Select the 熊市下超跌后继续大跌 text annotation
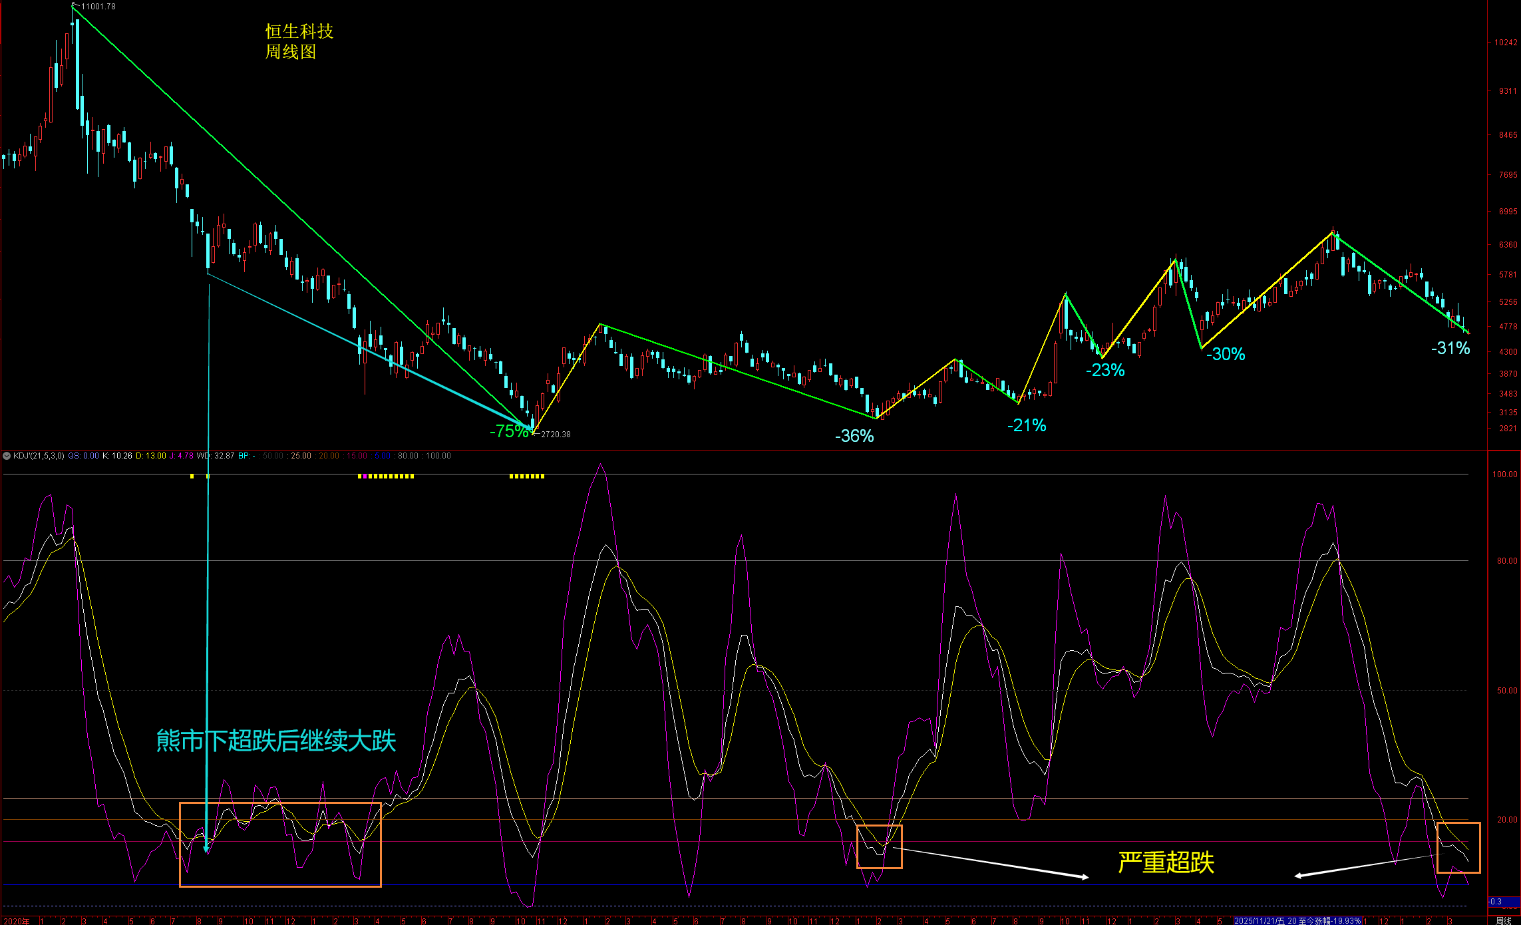This screenshot has width=1521, height=925. click(276, 741)
